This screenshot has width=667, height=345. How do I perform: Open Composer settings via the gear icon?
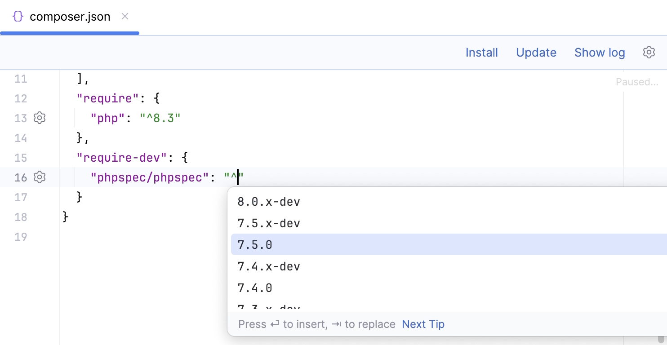point(649,52)
